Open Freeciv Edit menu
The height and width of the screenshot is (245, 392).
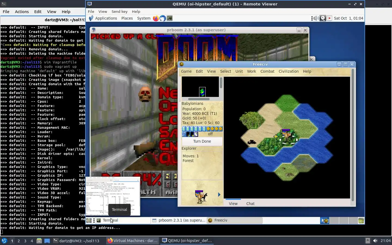[199, 71]
